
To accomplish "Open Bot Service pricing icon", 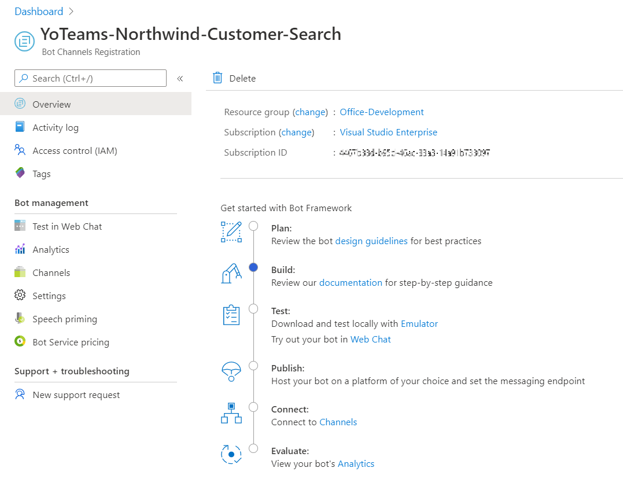I will [x=20, y=342].
